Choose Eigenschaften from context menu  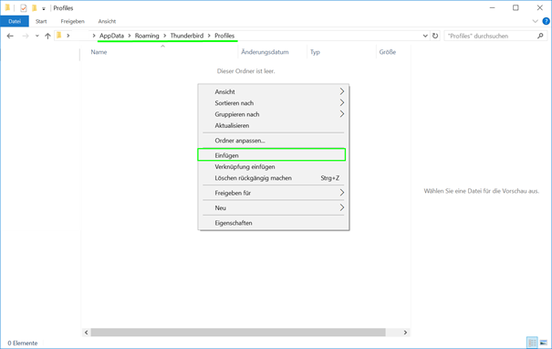pos(273,223)
